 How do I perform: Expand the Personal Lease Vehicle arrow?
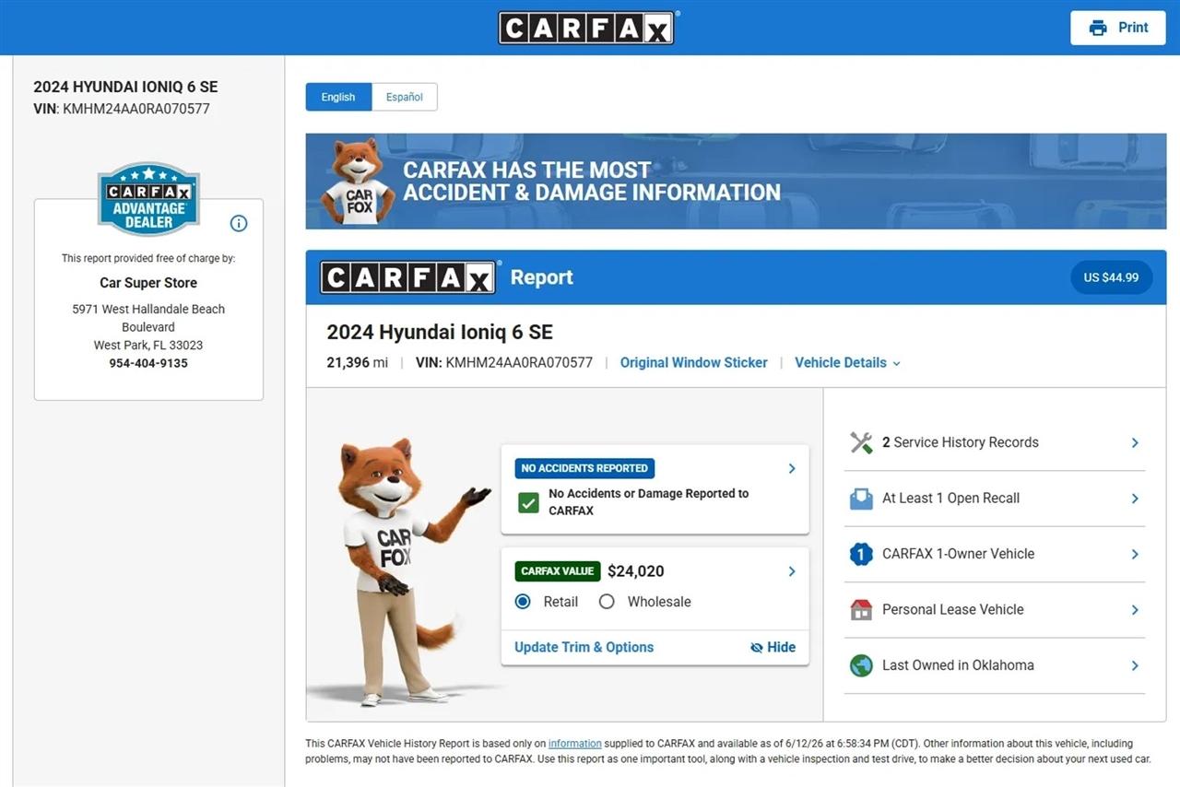pyautogui.click(x=1135, y=610)
